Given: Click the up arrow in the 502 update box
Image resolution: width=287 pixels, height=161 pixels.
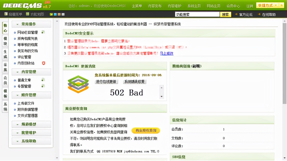Looking at the screenshot, I should coord(161,88).
